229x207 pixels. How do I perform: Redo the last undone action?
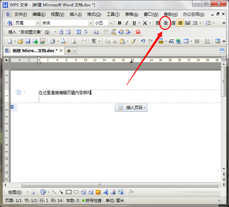click(x=151, y=41)
